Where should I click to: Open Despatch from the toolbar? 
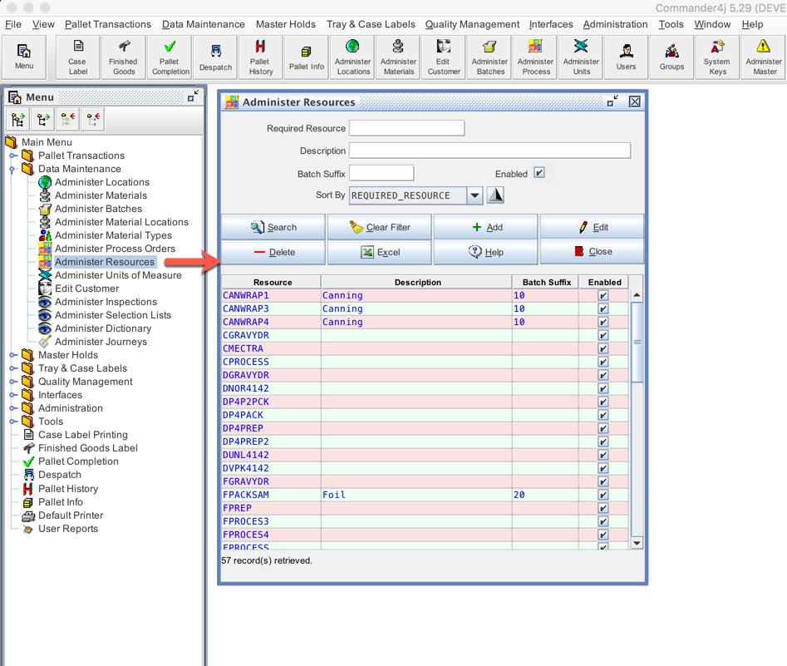[216, 57]
